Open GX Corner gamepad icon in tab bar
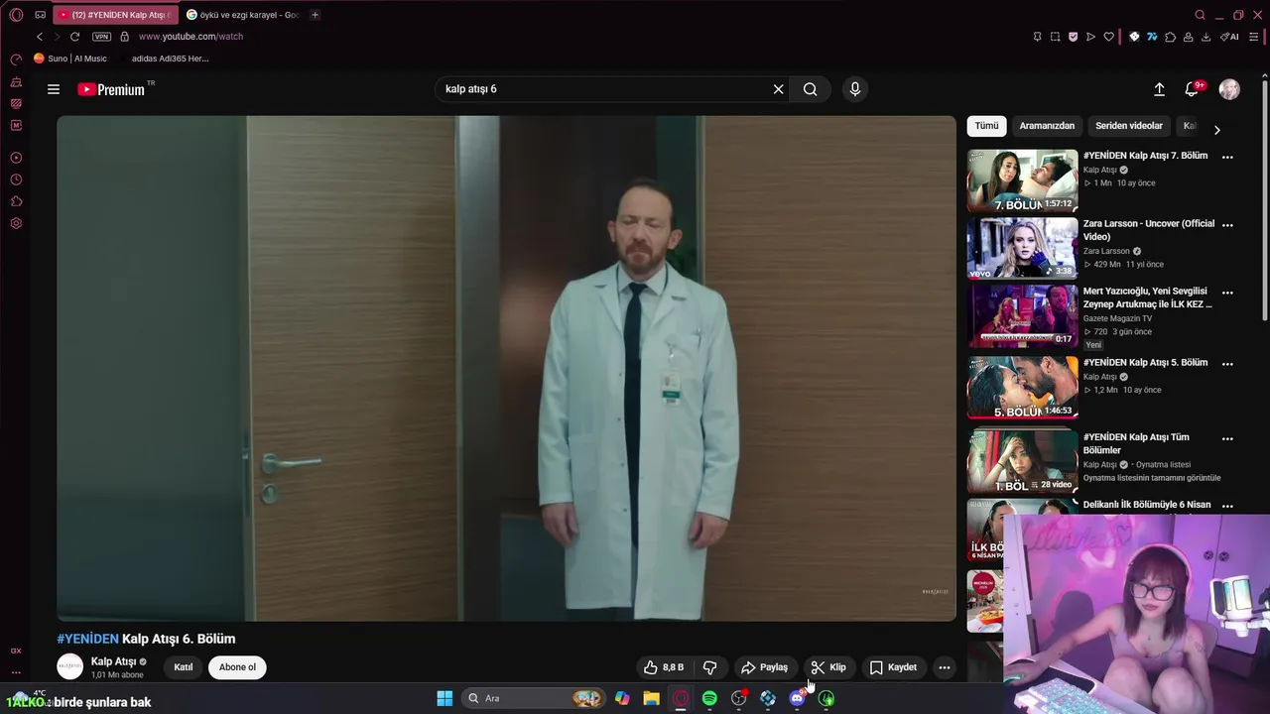1270x714 pixels. point(40,15)
